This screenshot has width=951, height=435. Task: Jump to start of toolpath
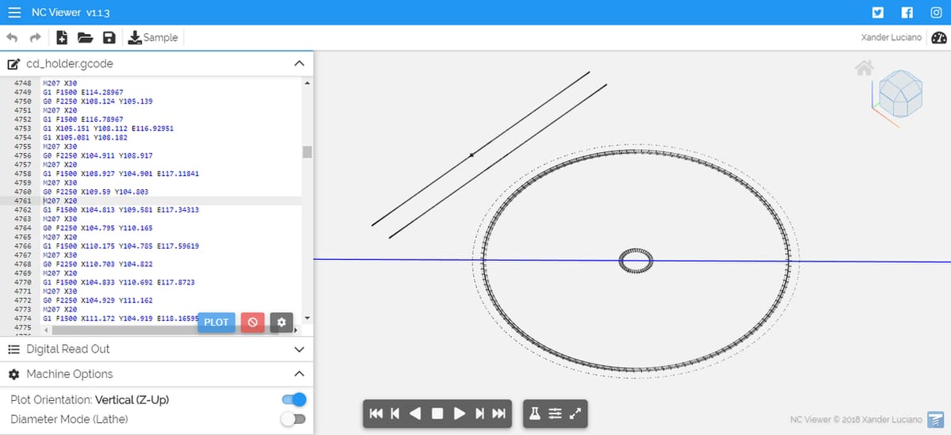[376, 414]
